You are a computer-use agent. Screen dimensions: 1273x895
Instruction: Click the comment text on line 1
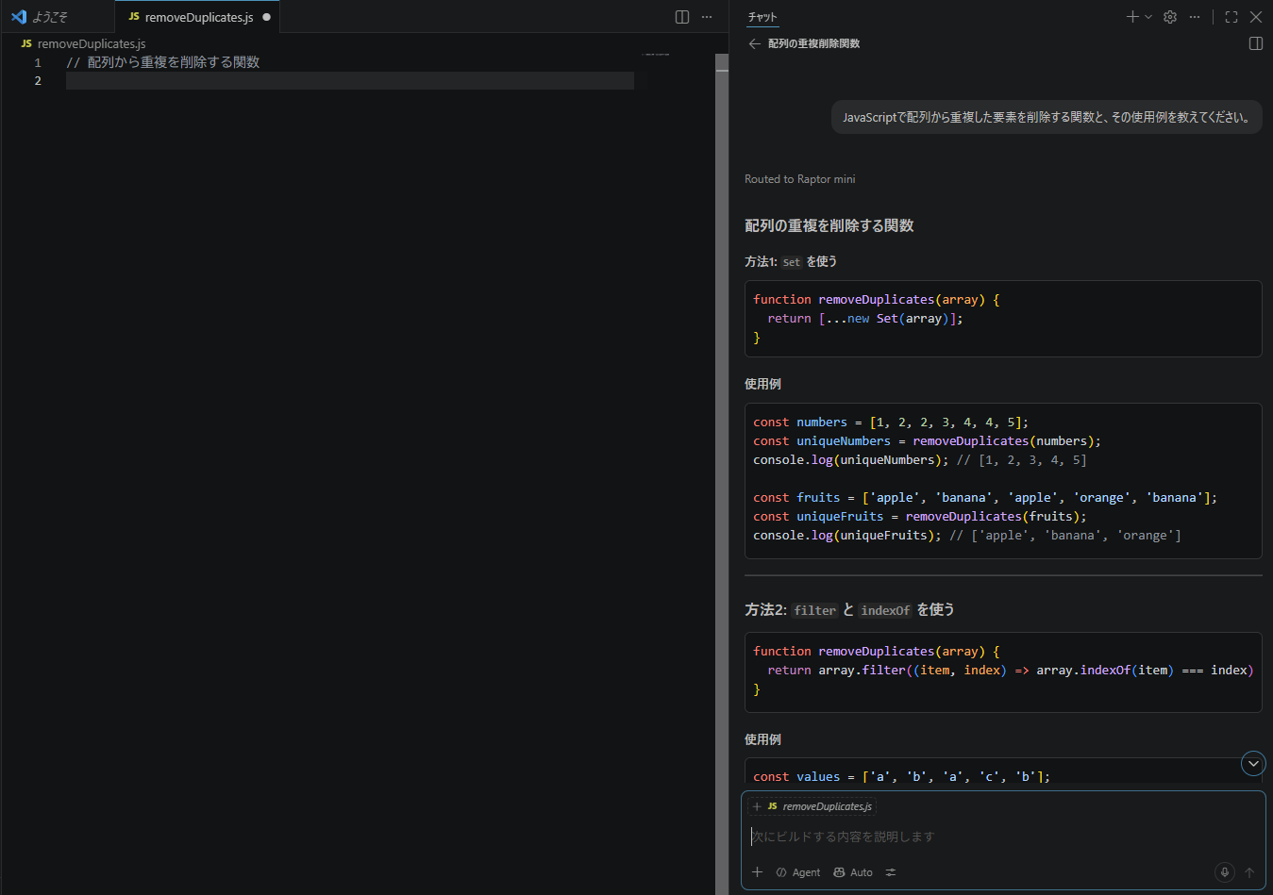tap(163, 62)
